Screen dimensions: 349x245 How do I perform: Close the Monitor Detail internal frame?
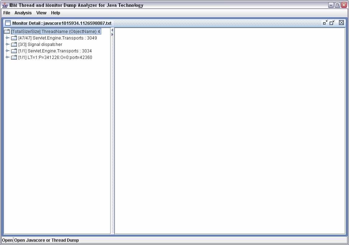coord(341,23)
